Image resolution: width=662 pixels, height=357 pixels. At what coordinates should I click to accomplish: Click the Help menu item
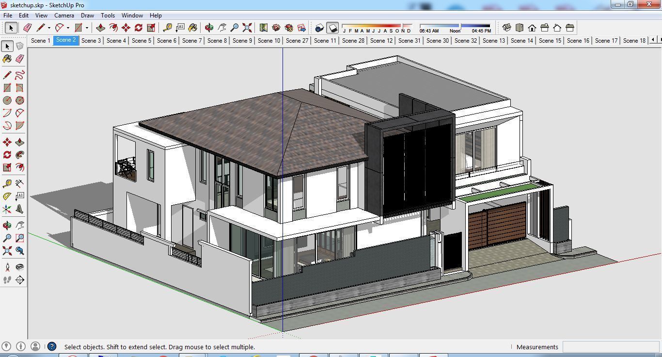(156, 15)
